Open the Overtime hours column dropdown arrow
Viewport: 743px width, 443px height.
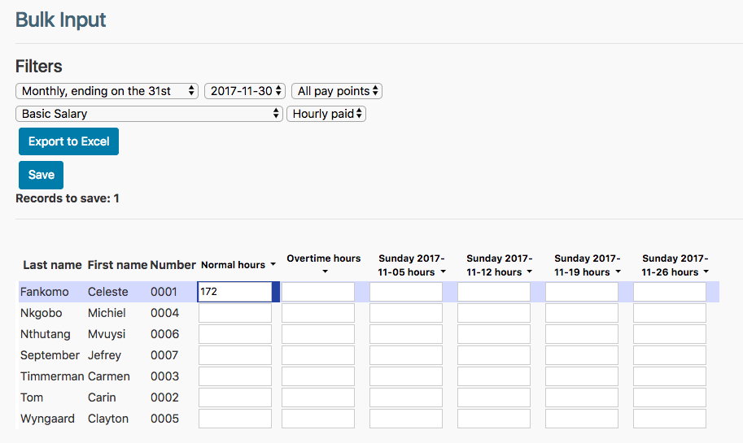tap(324, 271)
